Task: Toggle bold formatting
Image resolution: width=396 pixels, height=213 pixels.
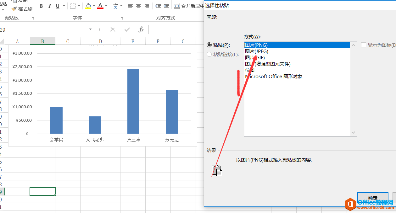Action: (x=41, y=6)
